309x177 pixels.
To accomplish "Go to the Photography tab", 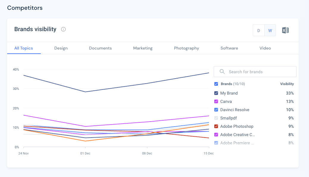I will coord(186,48).
